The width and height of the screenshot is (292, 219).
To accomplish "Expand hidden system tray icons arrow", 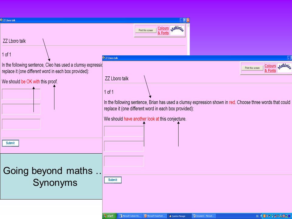I will (x=261, y=216).
